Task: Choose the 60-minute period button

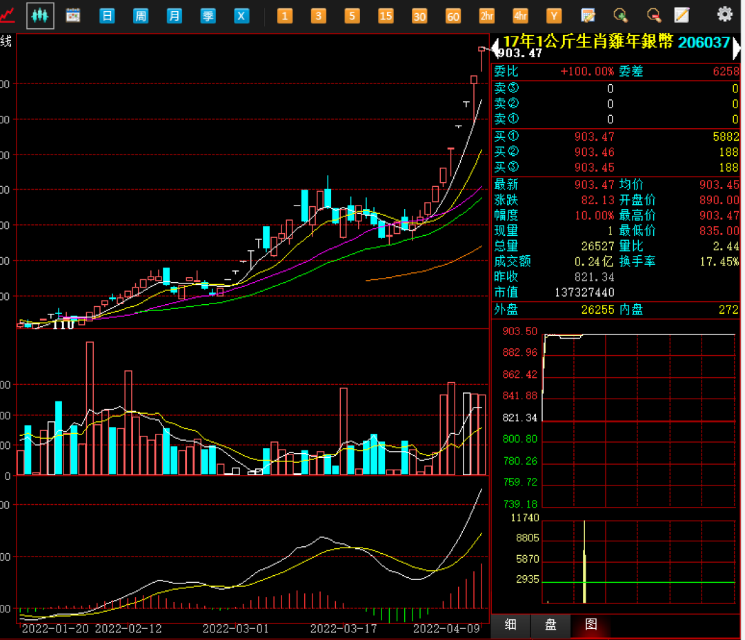Action: click(453, 16)
